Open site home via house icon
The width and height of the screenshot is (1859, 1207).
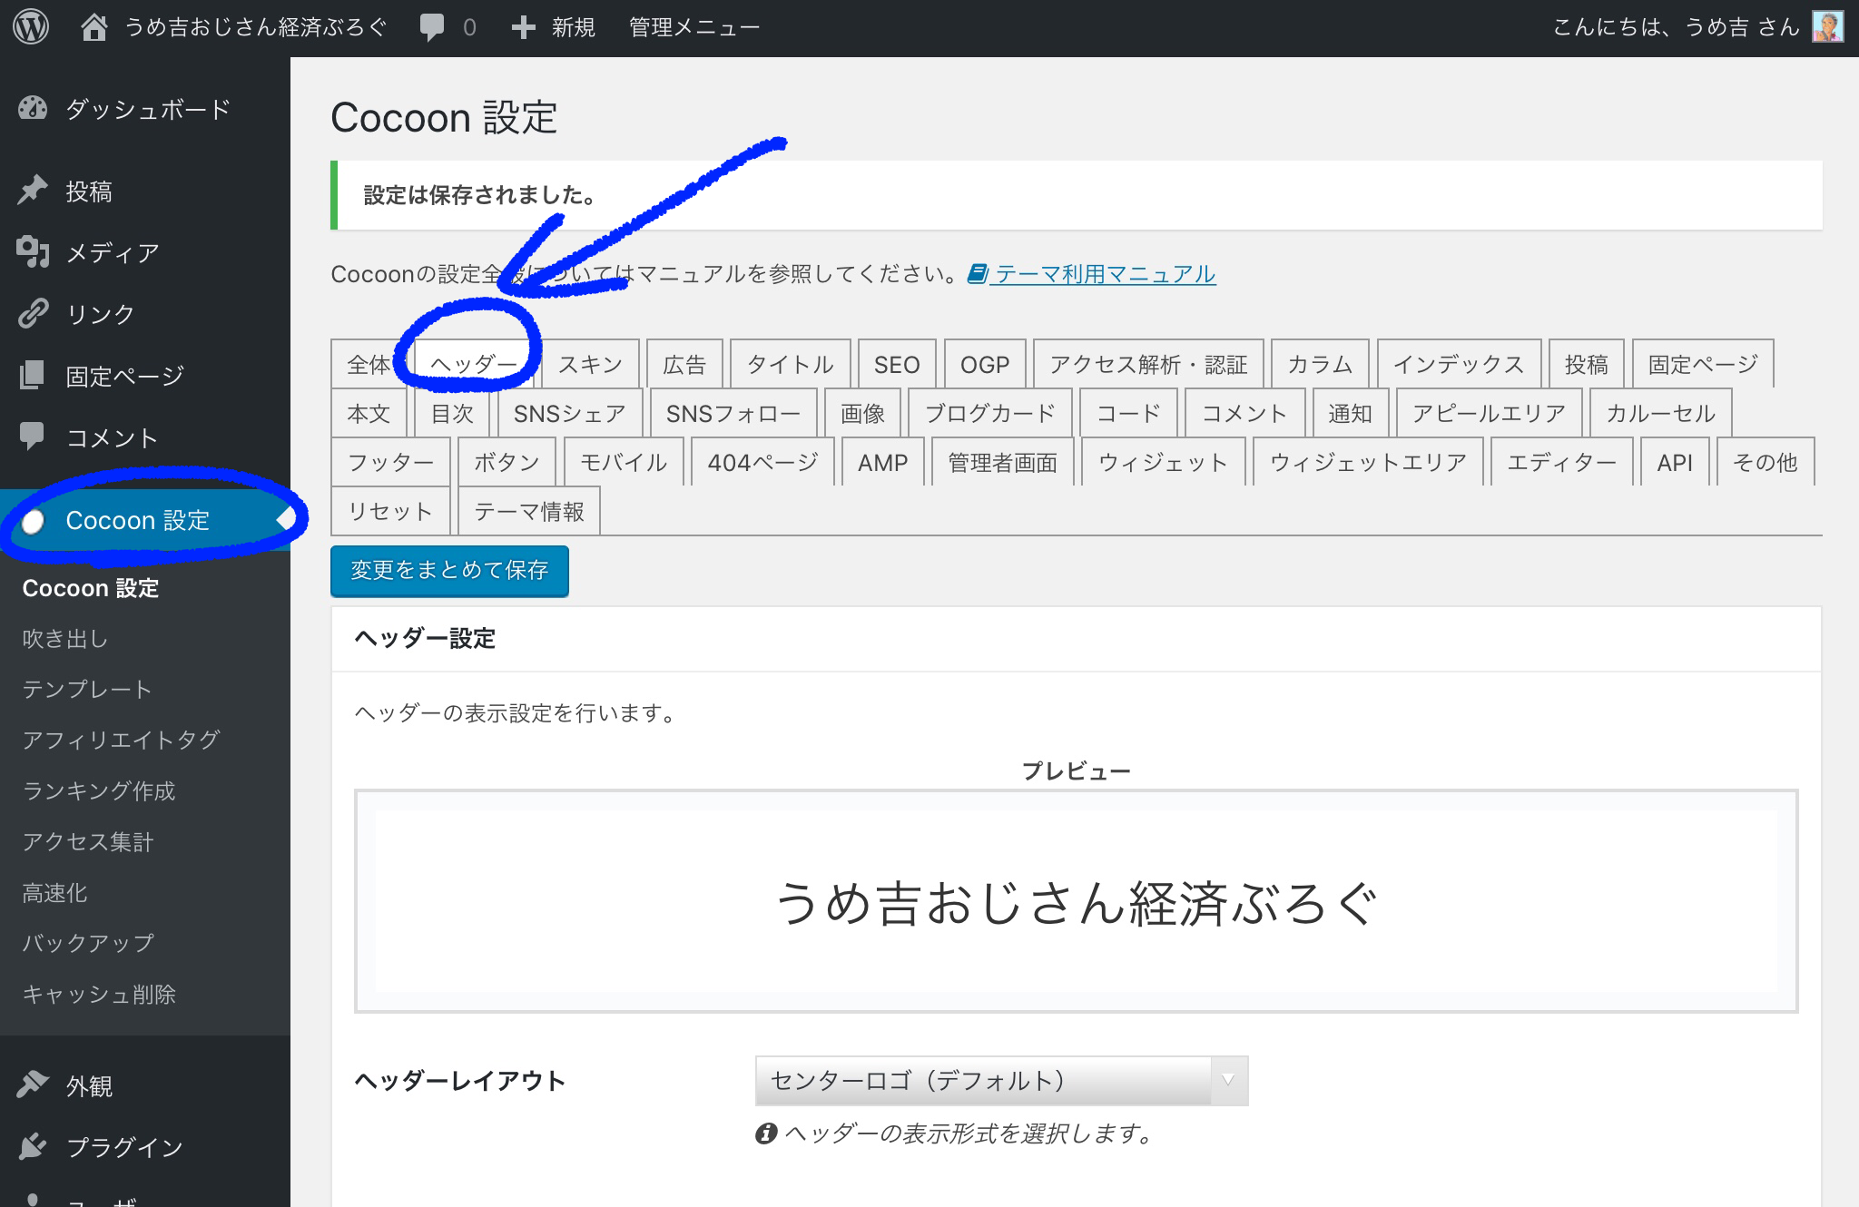[x=93, y=27]
